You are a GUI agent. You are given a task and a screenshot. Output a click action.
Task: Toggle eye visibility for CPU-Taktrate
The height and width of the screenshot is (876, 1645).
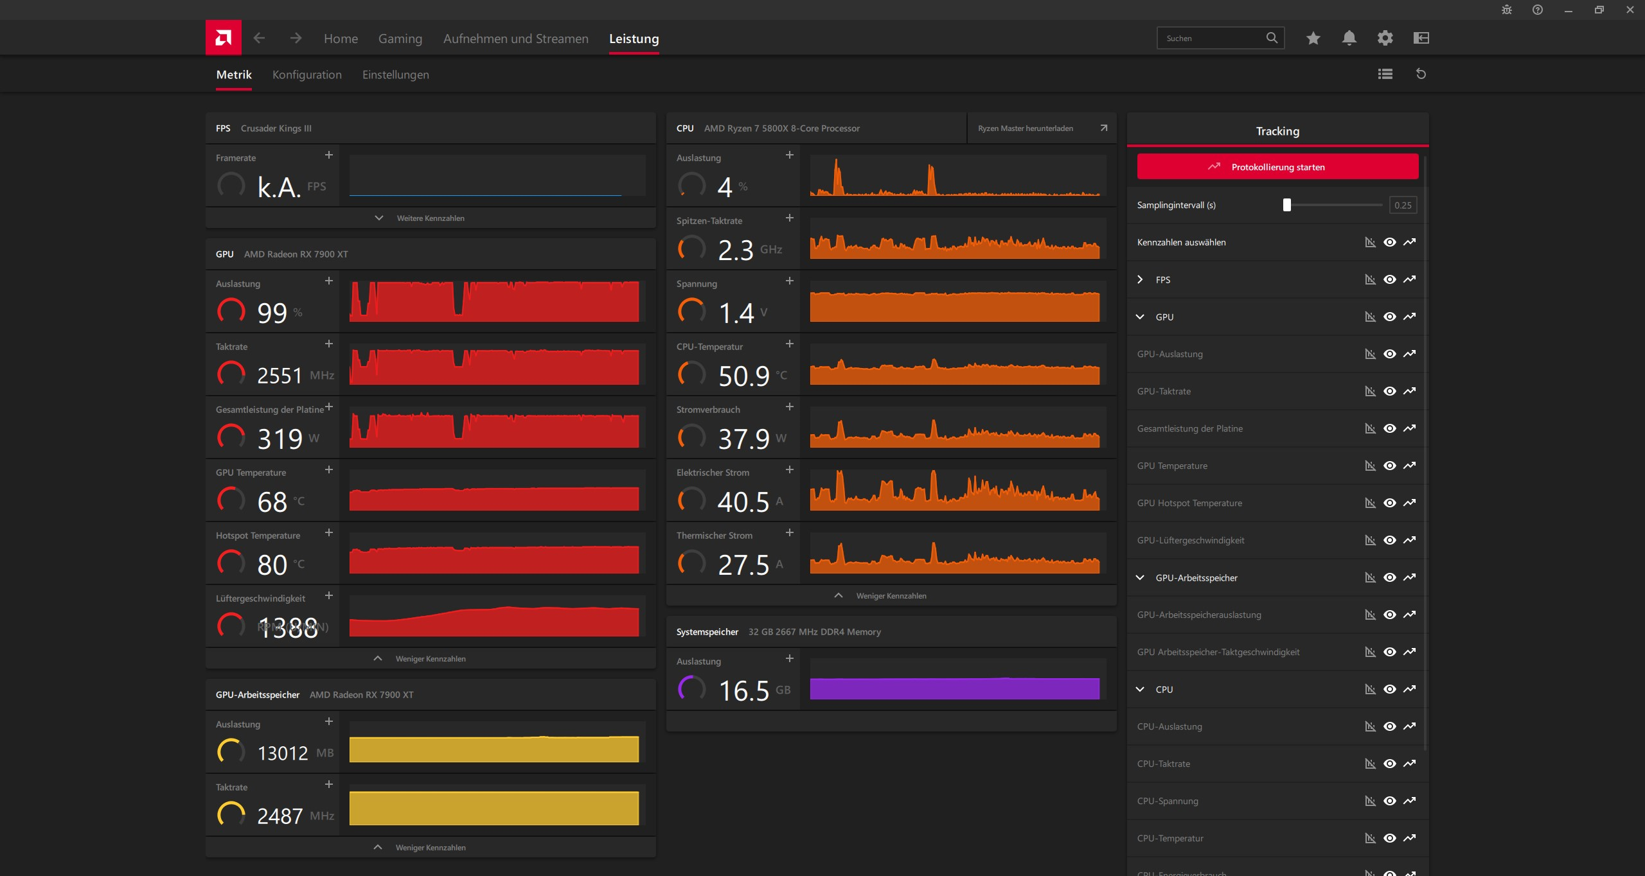point(1389,764)
